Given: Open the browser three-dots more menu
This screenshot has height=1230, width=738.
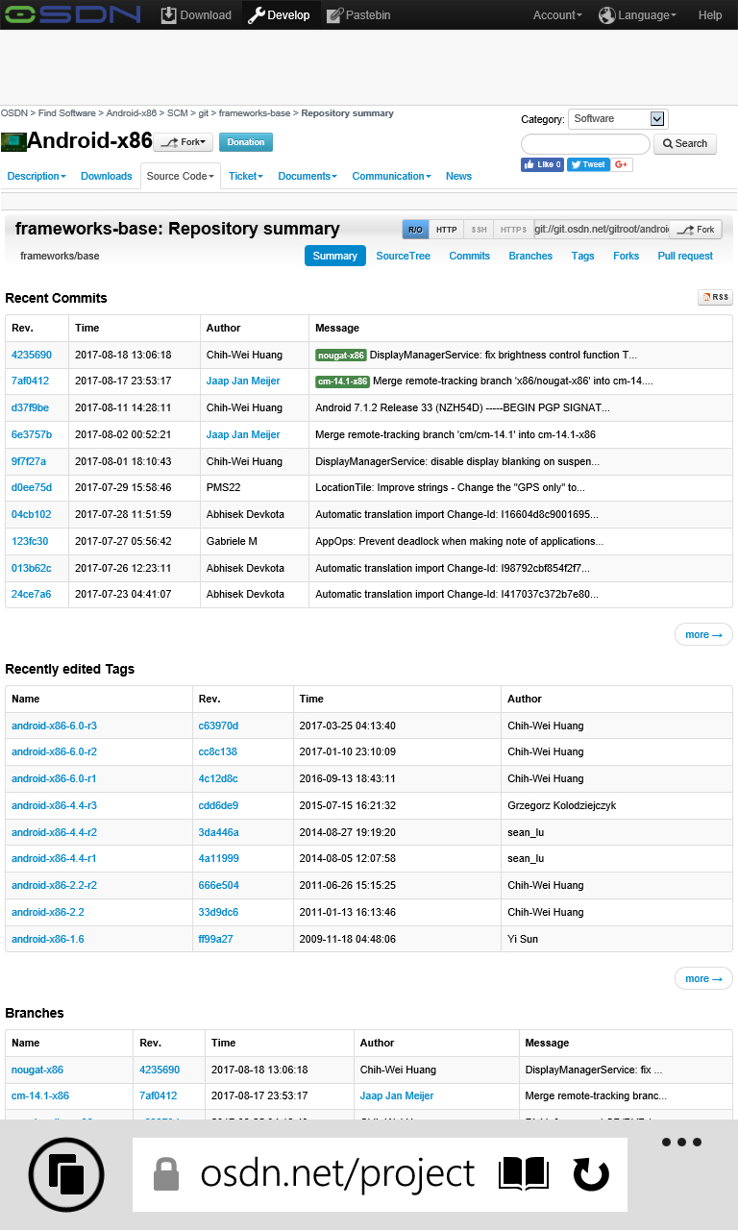Looking at the screenshot, I should pos(682,1143).
